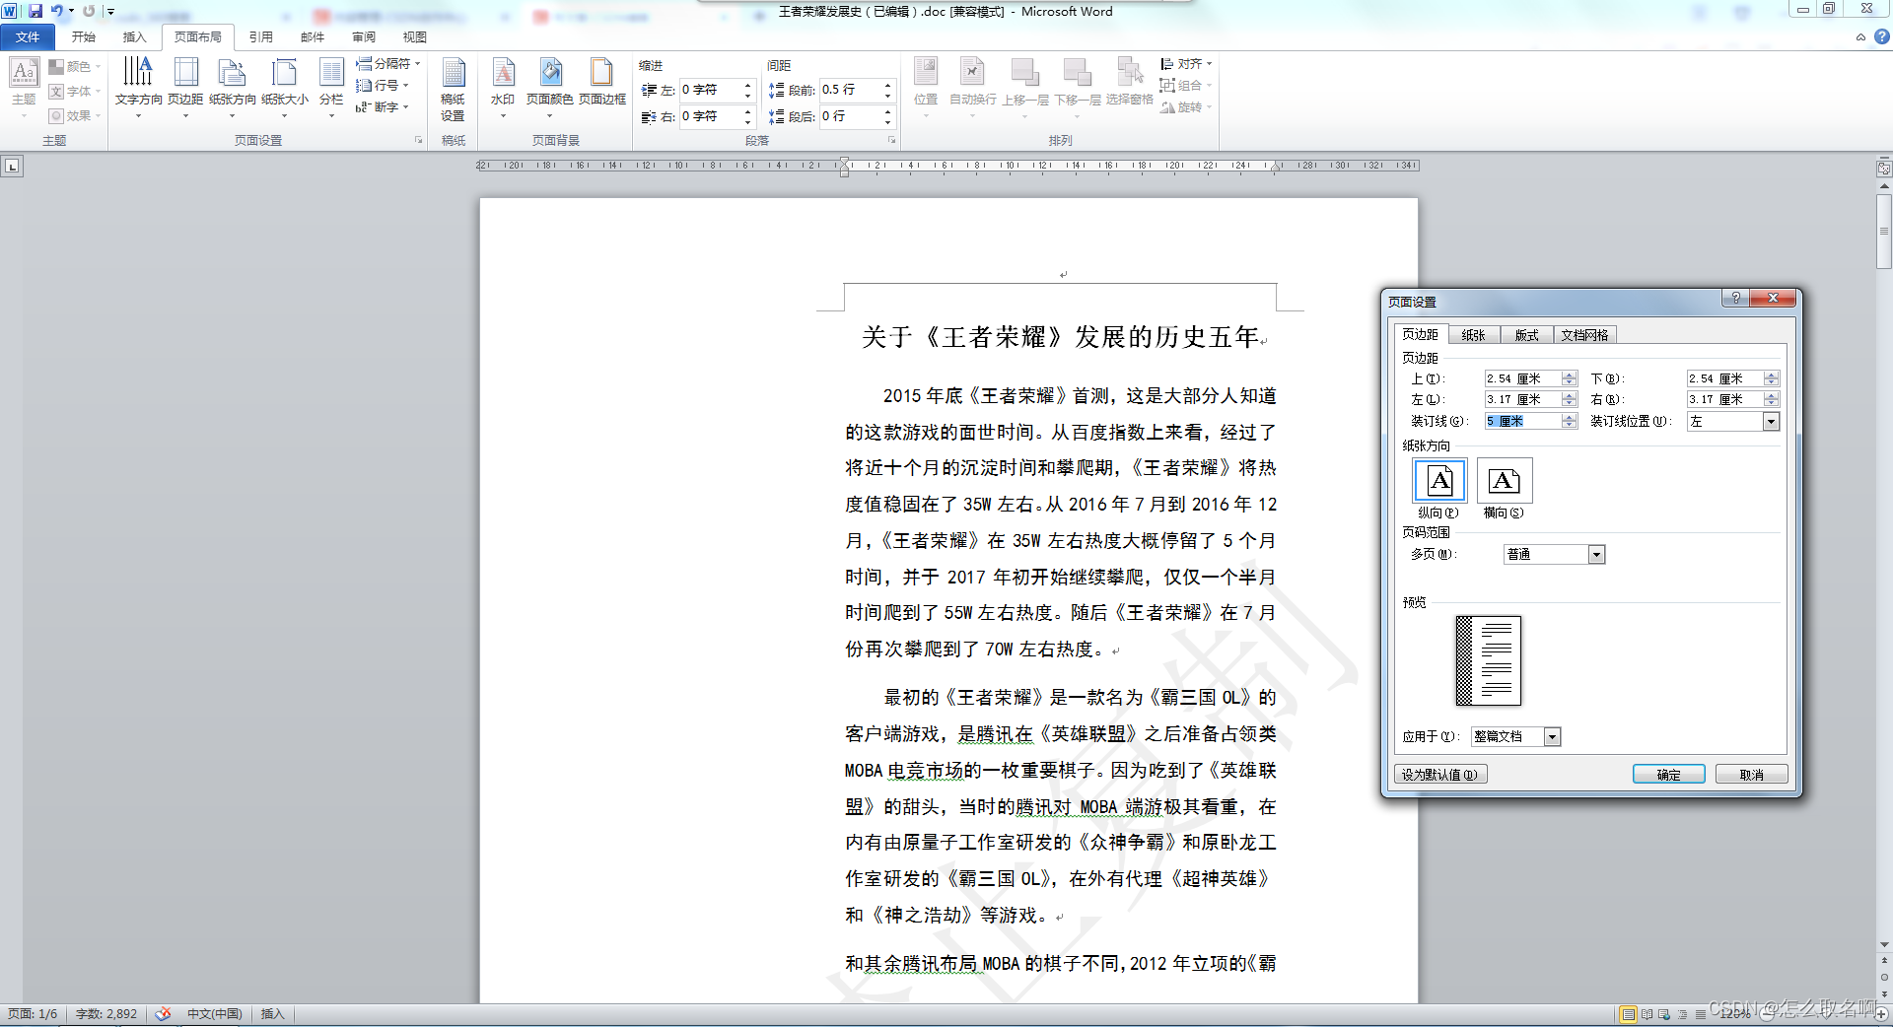1893x1027 pixels.
Task: Expand the 应用于 apply to dropdown
Action: 1552,736
